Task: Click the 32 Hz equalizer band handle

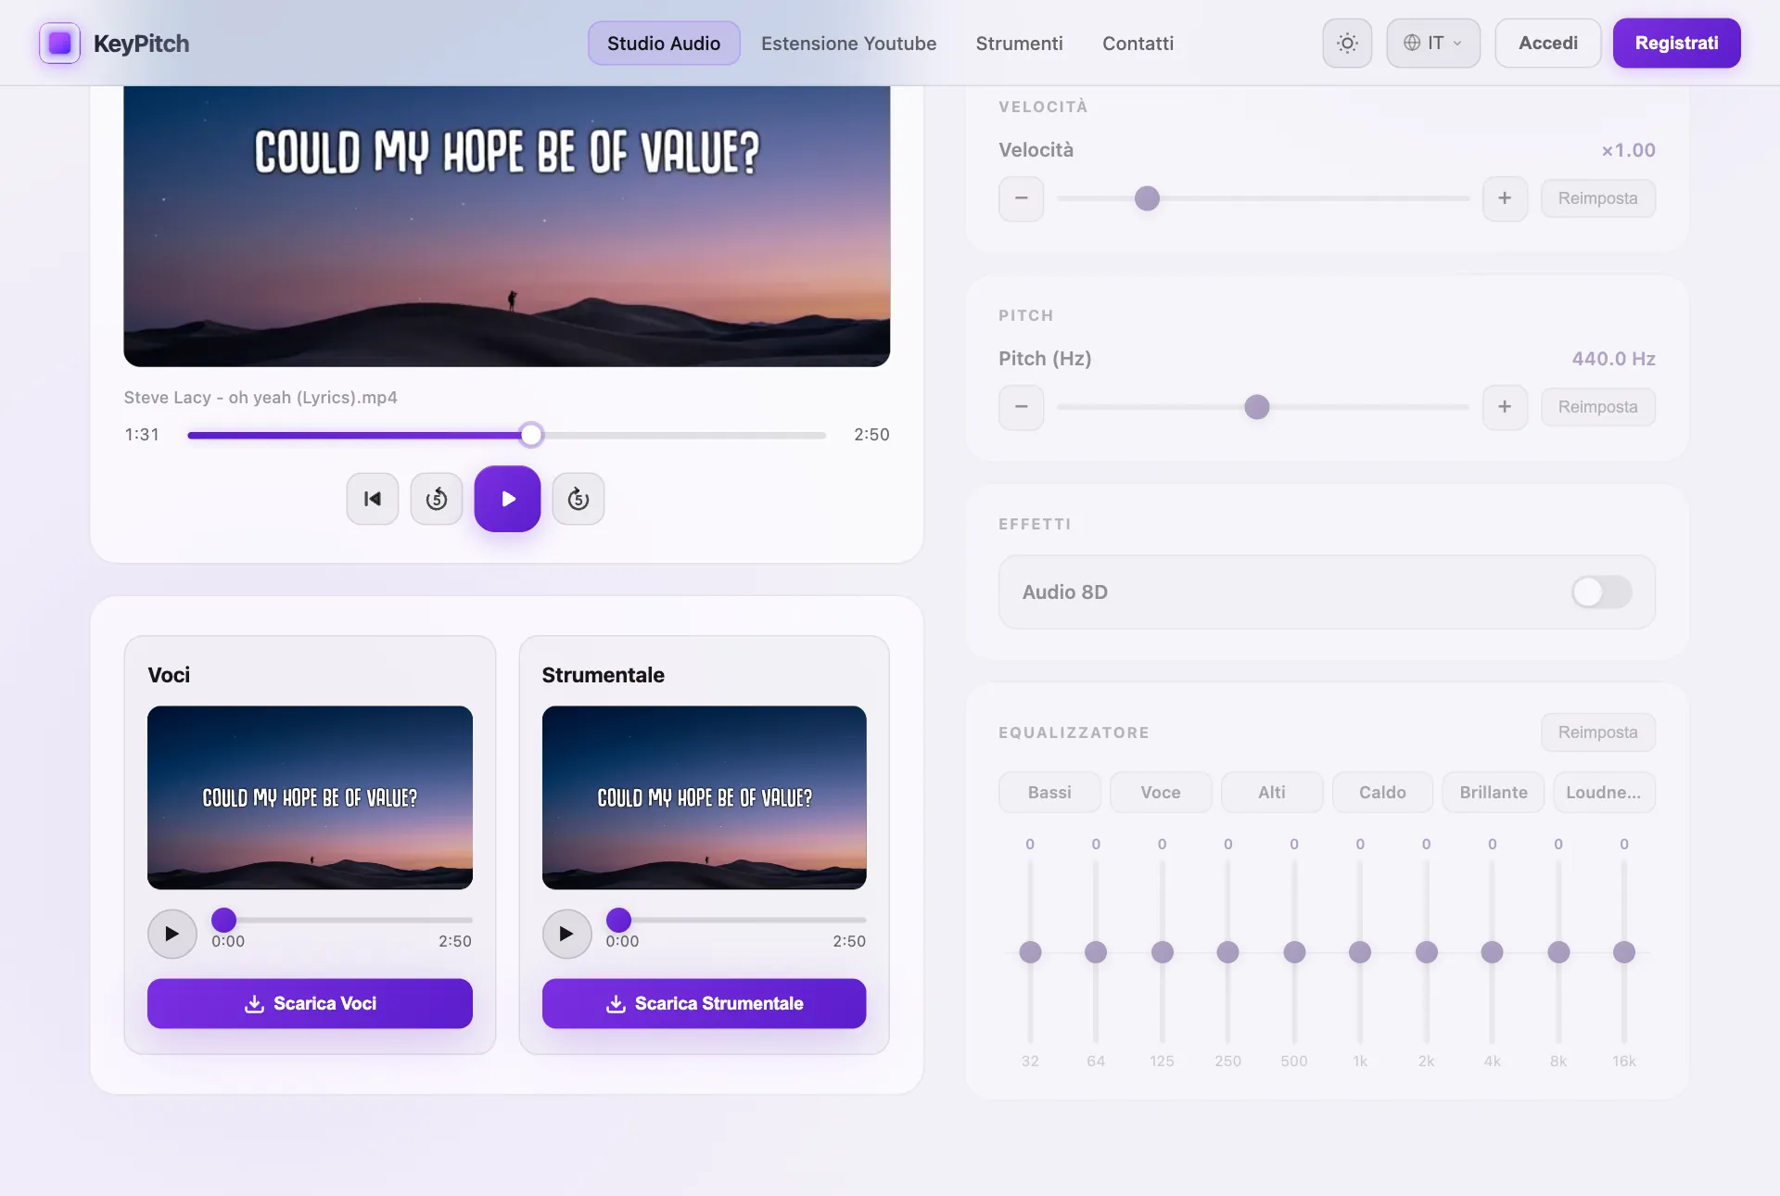Action: 1030,952
